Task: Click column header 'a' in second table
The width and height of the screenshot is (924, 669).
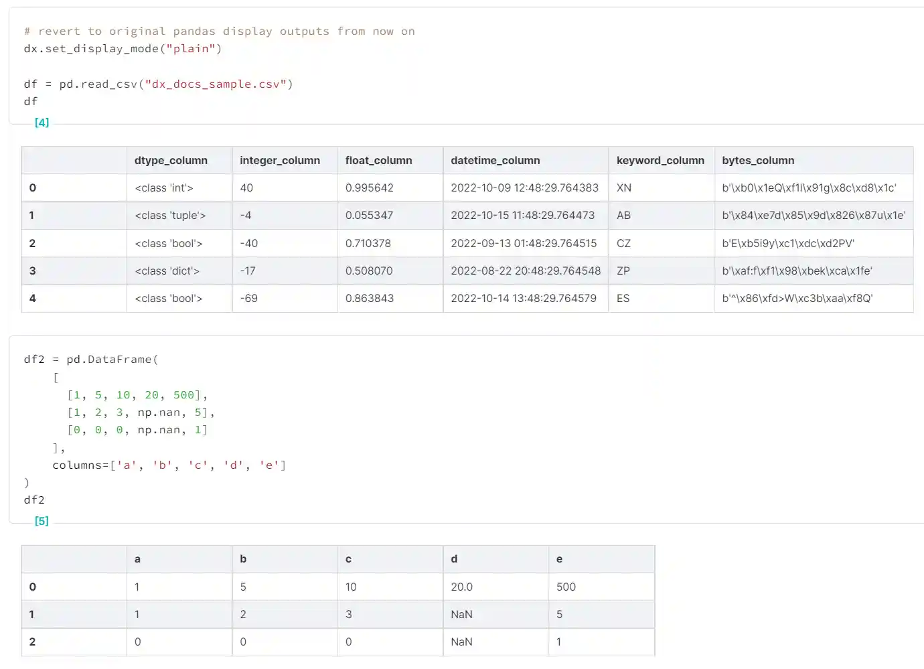Action: point(137,559)
